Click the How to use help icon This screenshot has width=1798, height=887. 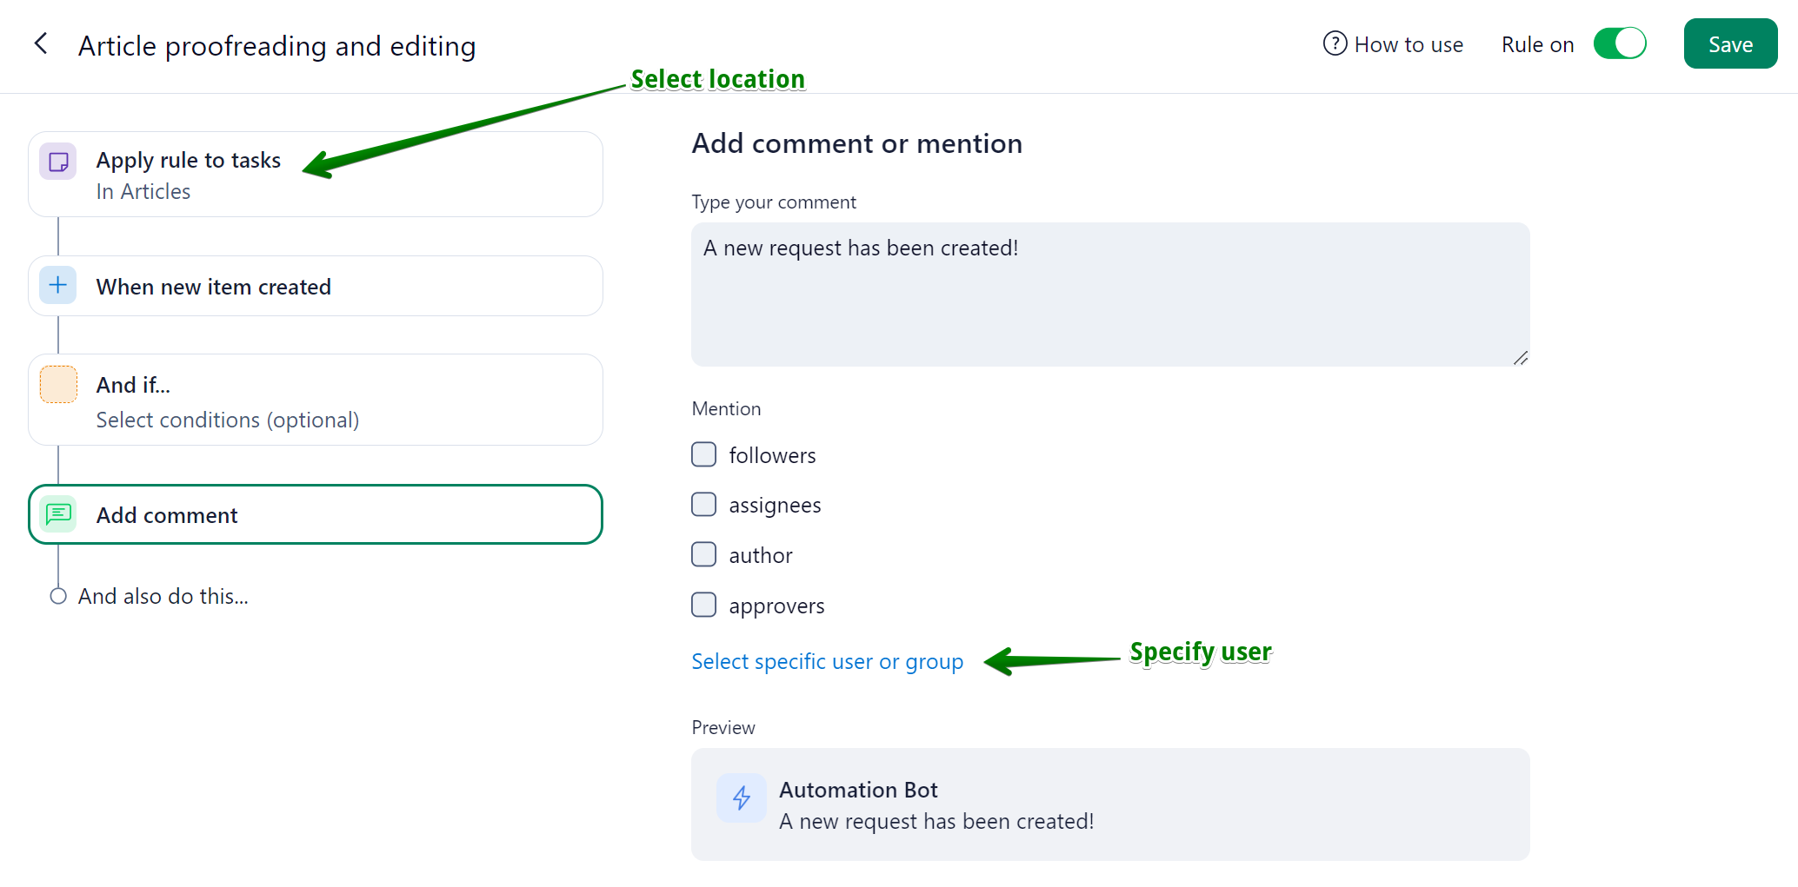1335,43
